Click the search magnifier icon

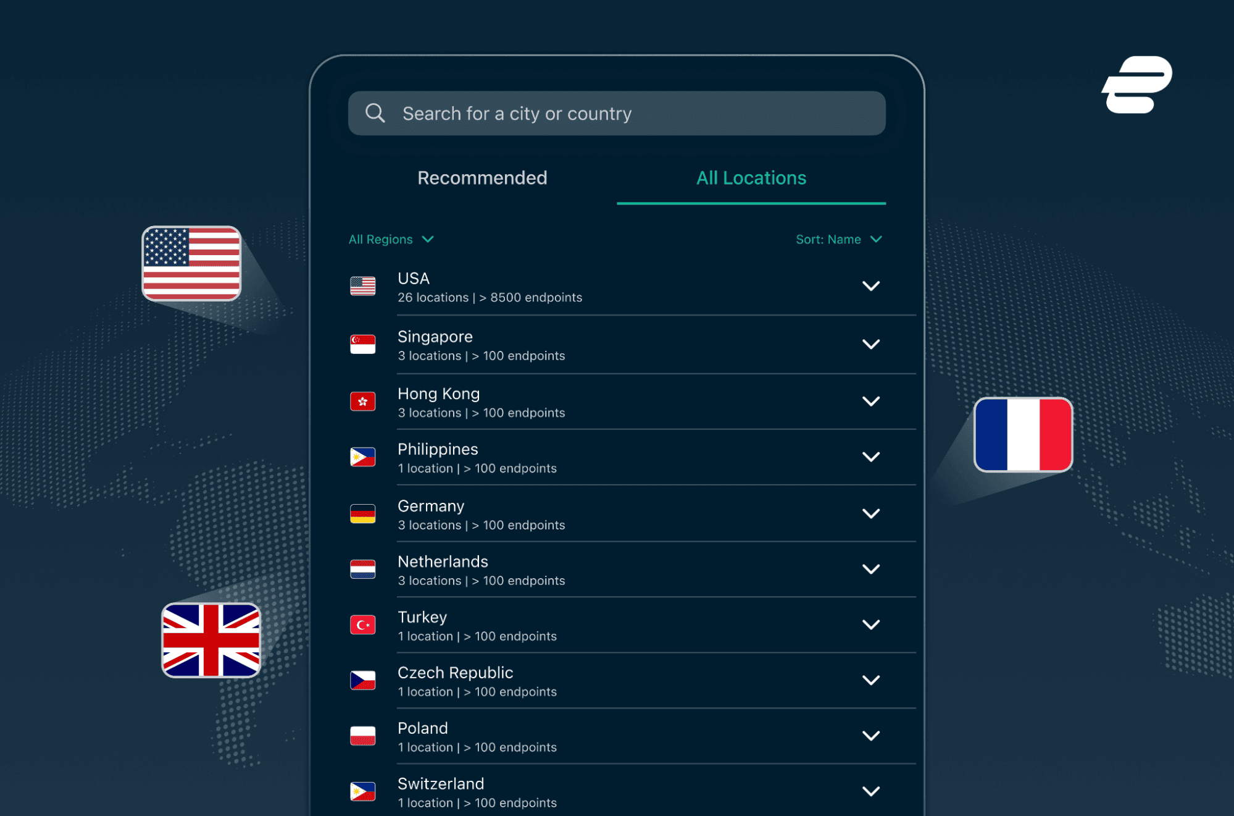[x=375, y=113]
